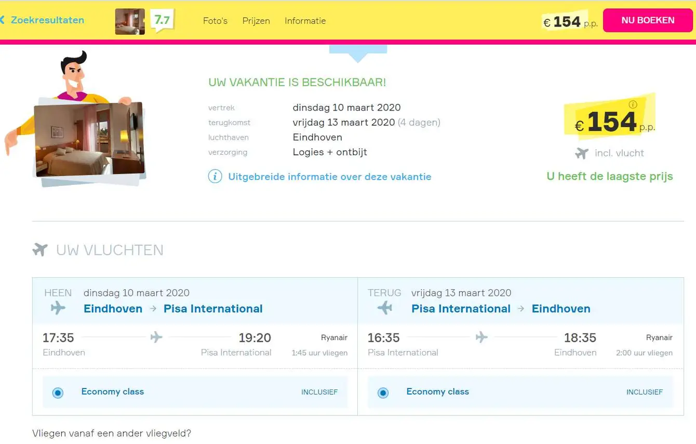Click the return flight Ryanair label
Screen dimensions: 696x444
pos(659,338)
